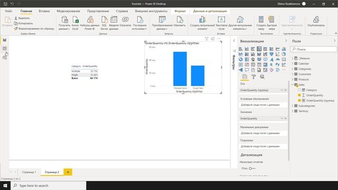Pick the treemap visualization
338x190 pixels.
point(247,59)
